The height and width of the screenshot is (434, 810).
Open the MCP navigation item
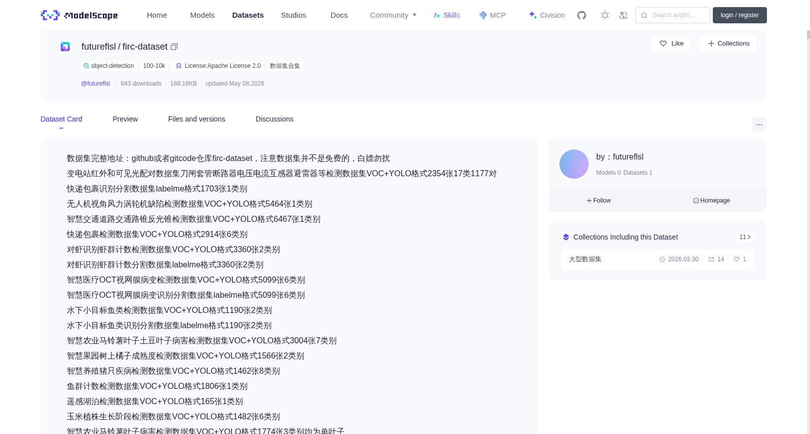[x=492, y=15]
